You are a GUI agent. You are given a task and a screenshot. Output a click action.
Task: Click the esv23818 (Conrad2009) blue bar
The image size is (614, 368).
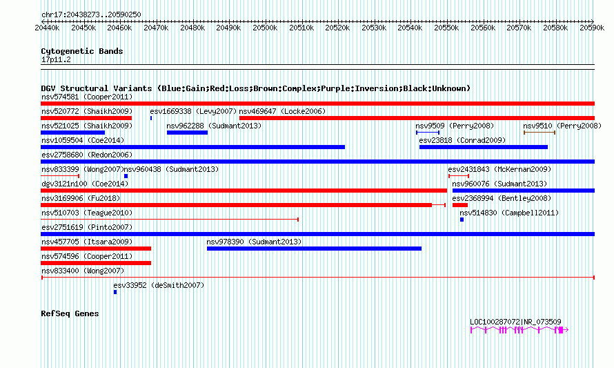tap(484, 147)
